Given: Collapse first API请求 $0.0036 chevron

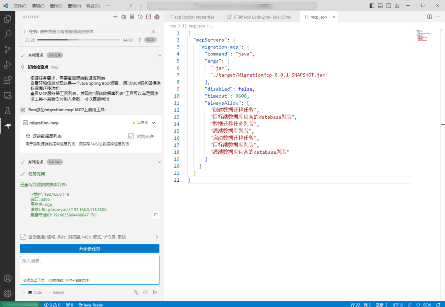Looking at the screenshot, I should tap(159, 55).
